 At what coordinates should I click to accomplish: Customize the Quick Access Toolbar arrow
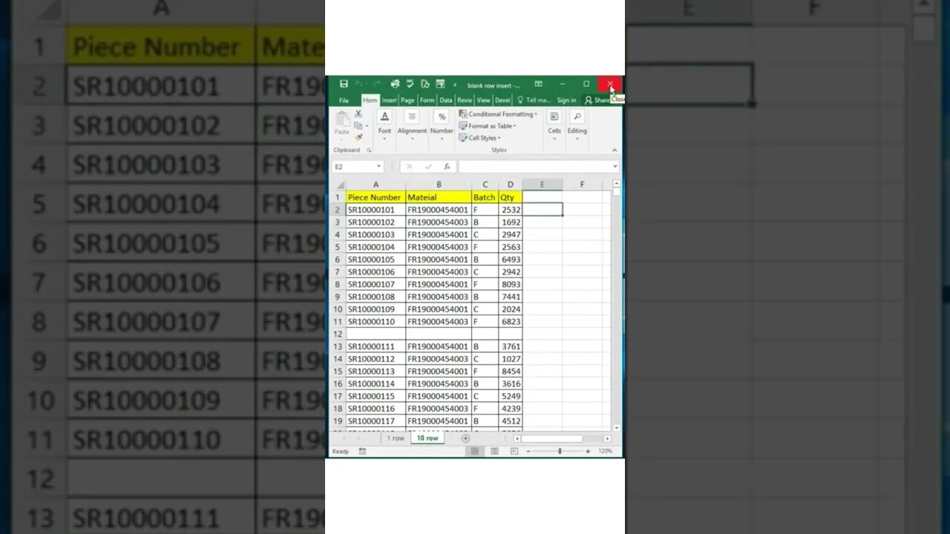(x=455, y=85)
